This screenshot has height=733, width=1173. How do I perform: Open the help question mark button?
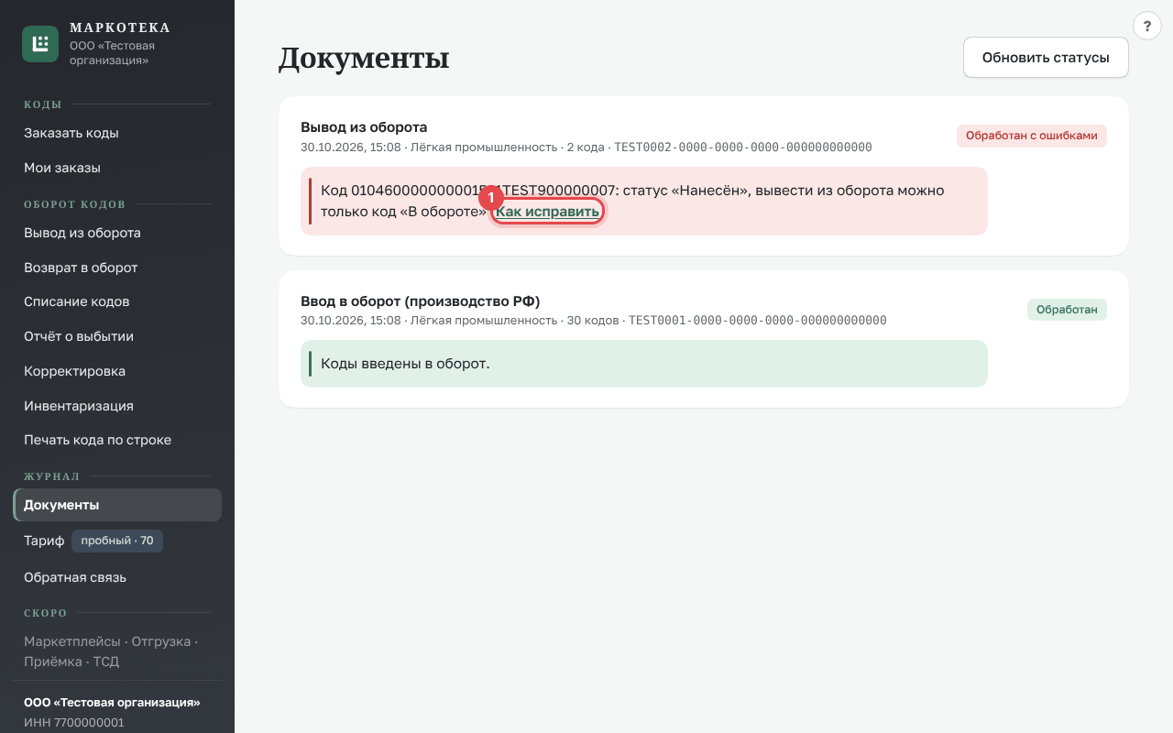click(1147, 26)
